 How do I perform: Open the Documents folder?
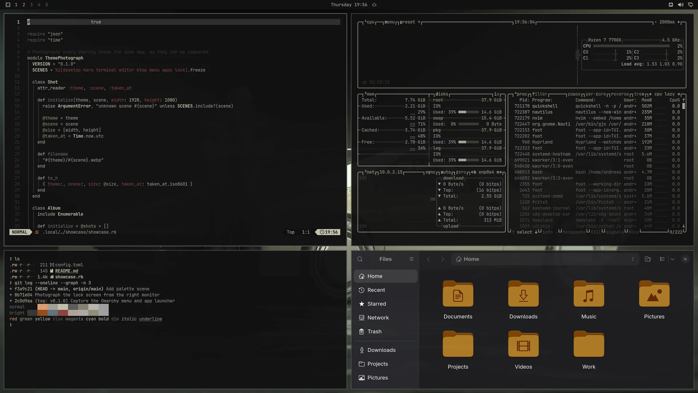coord(458,300)
